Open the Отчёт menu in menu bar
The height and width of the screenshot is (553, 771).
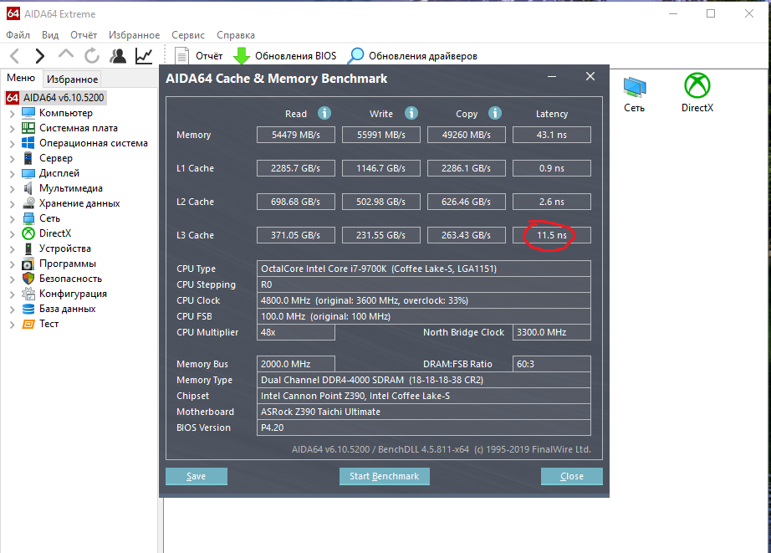click(x=84, y=35)
